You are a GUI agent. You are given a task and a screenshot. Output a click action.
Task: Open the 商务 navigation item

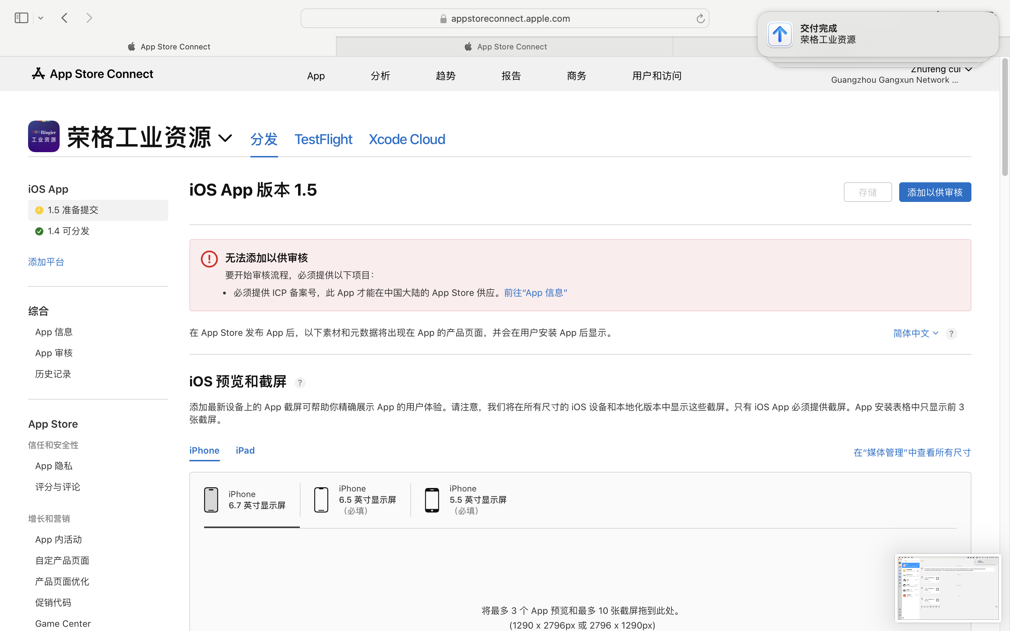pyautogui.click(x=577, y=76)
